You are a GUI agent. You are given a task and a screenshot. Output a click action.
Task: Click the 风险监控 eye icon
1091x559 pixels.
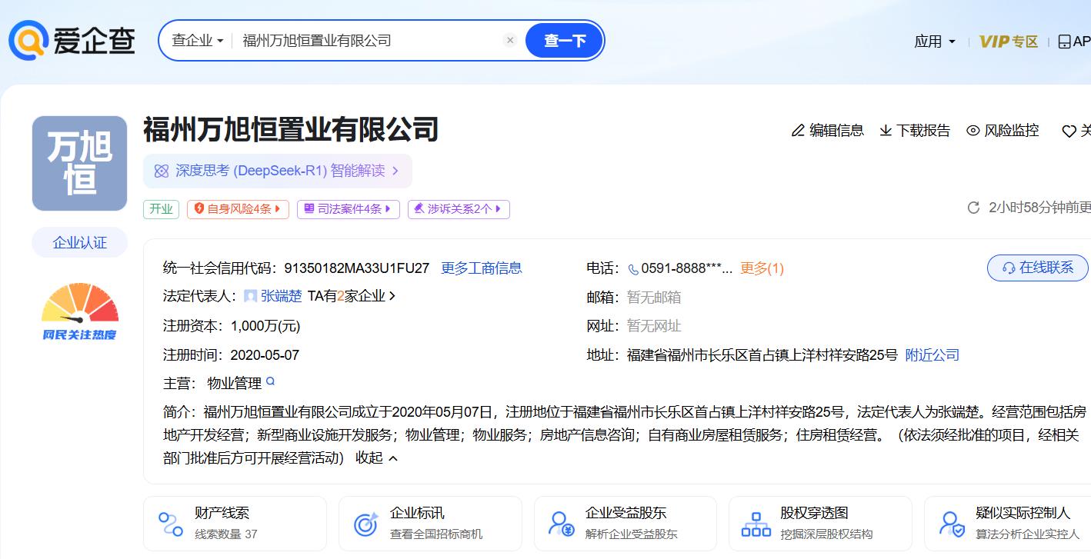pyautogui.click(x=973, y=131)
